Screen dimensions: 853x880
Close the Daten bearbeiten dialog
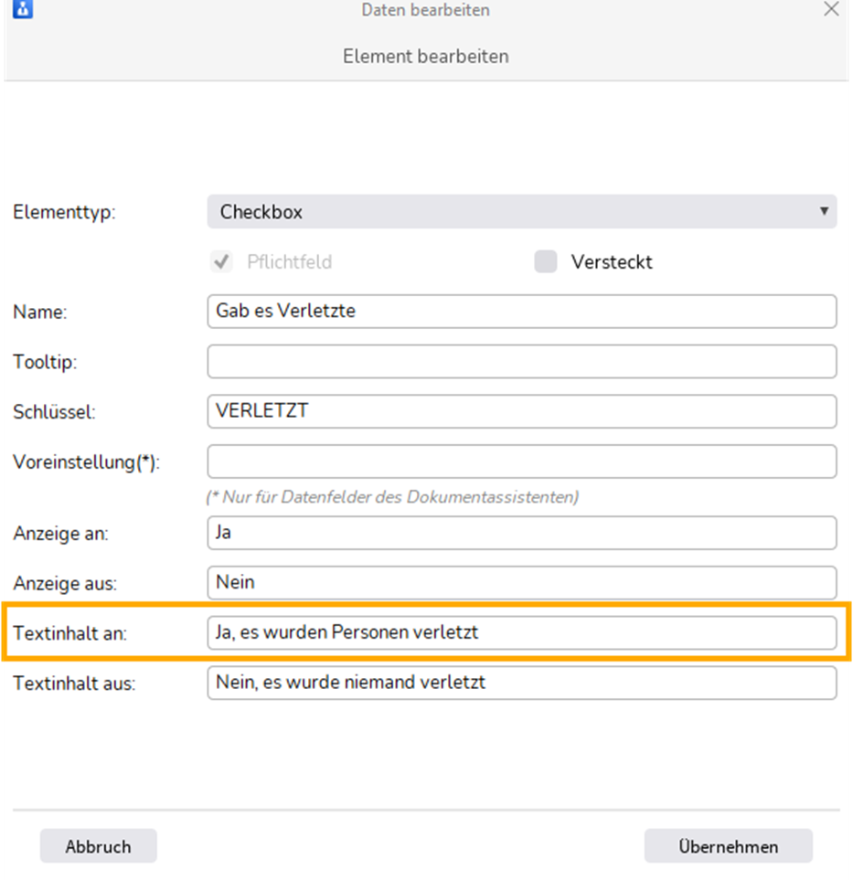click(x=831, y=9)
